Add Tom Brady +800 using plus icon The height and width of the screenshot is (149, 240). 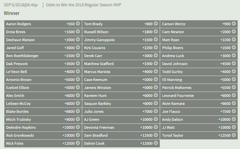click(x=156, y=24)
